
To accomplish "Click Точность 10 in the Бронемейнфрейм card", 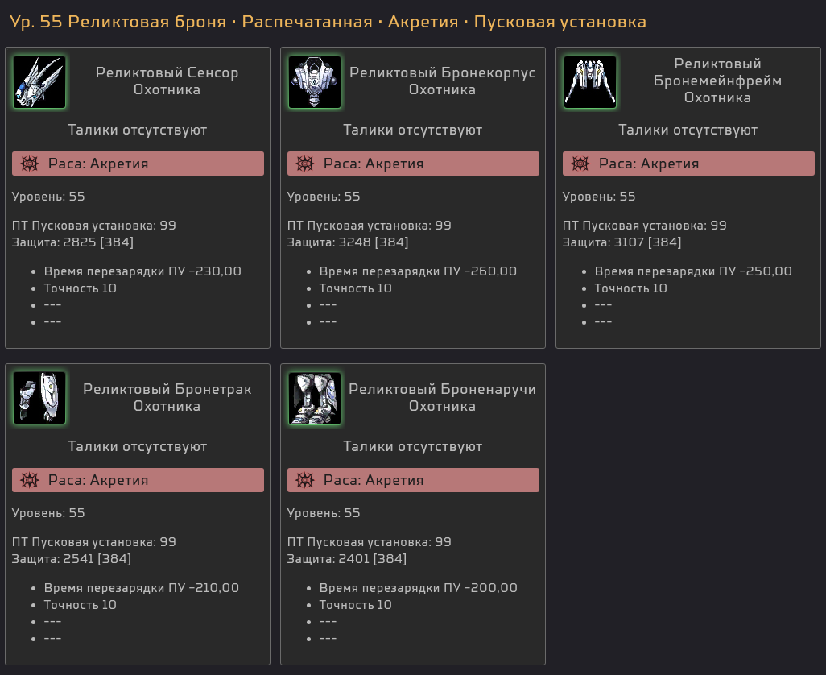I will [x=631, y=288].
